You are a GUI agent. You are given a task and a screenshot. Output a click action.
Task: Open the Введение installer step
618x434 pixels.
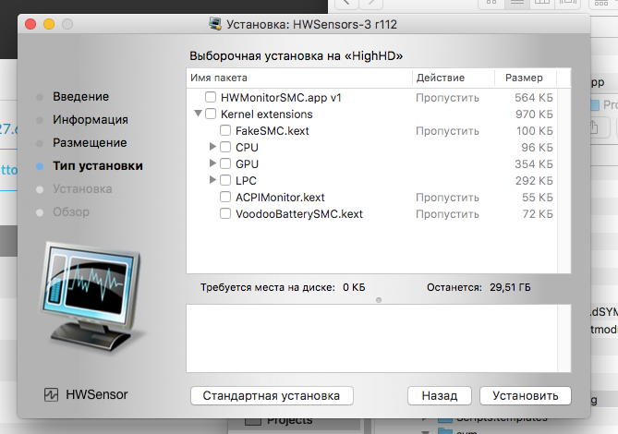coord(80,96)
